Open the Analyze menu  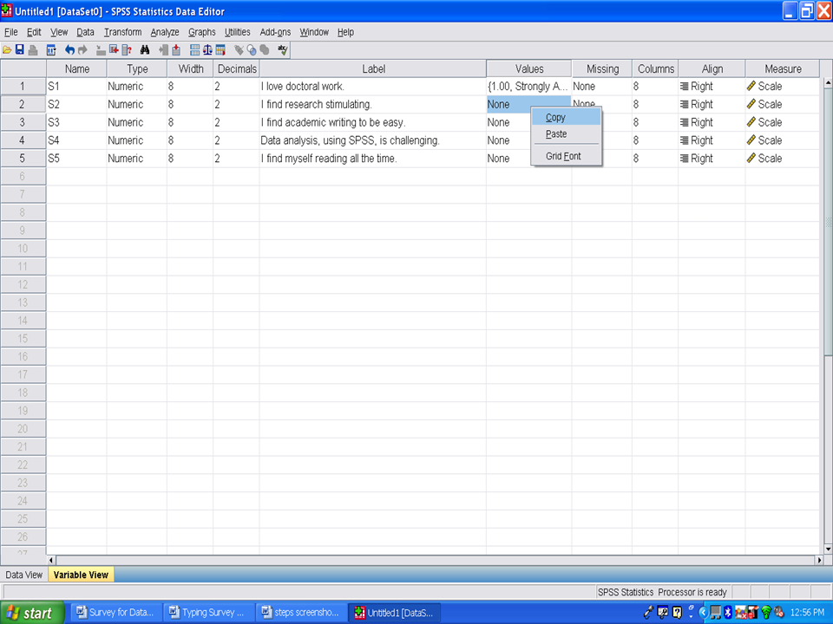tap(165, 32)
